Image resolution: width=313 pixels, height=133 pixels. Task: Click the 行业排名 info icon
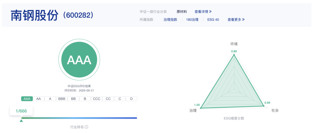tap(86, 127)
